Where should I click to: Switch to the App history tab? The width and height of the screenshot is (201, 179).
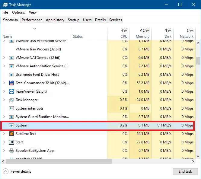point(55,20)
